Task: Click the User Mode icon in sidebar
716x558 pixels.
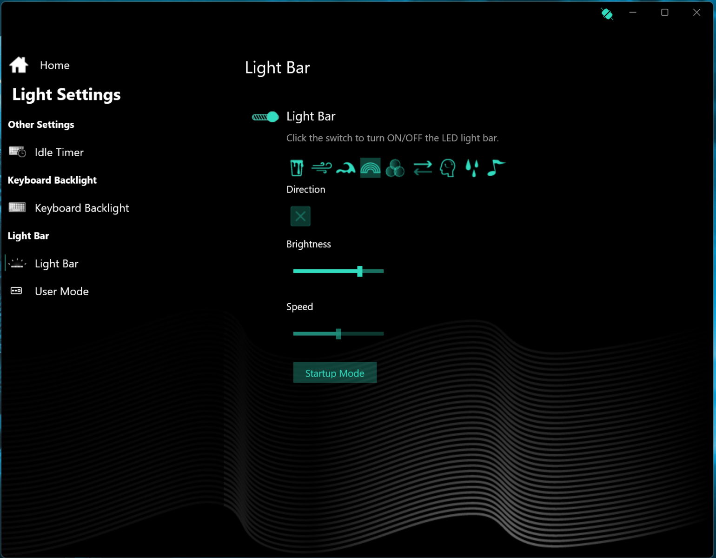Action: 16,291
